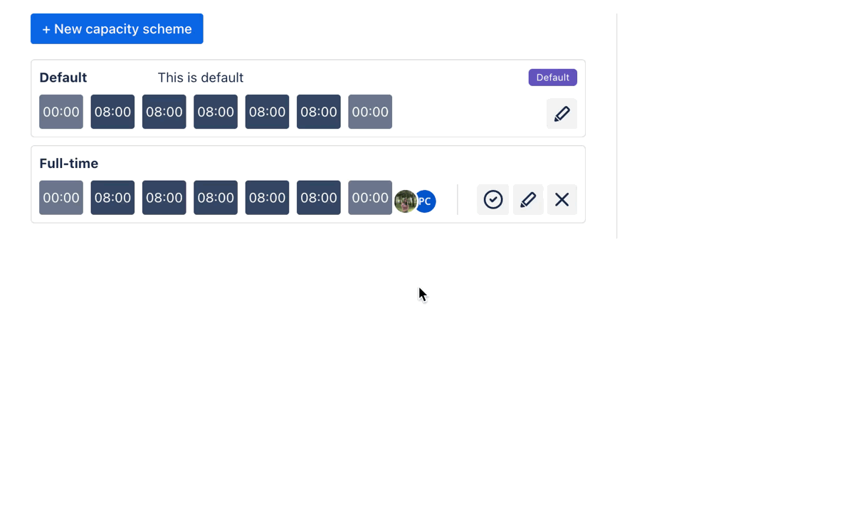The width and height of the screenshot is (854, 523).
Task: Toggle the Sunday 00:00 tile in Default scheme
Action: click(60, 112)
